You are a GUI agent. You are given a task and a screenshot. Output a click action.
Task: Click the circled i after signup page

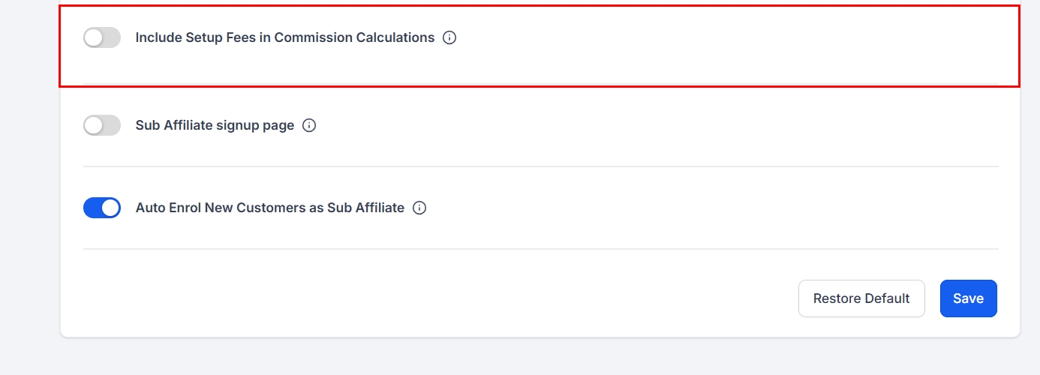pyautogui.click(x=309, y=125)
